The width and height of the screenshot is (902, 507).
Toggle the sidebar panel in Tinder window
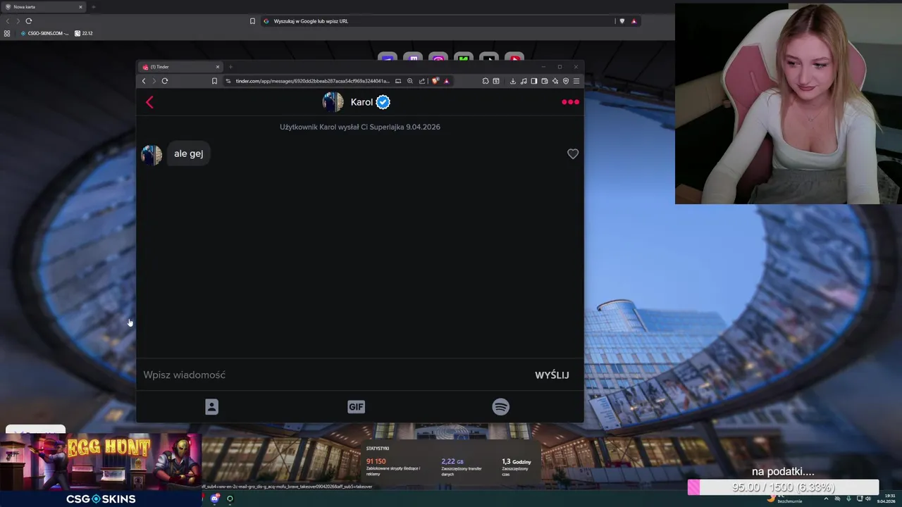534,81
